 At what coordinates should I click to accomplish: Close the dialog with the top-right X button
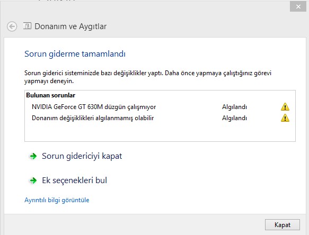(x=298, y=7)
